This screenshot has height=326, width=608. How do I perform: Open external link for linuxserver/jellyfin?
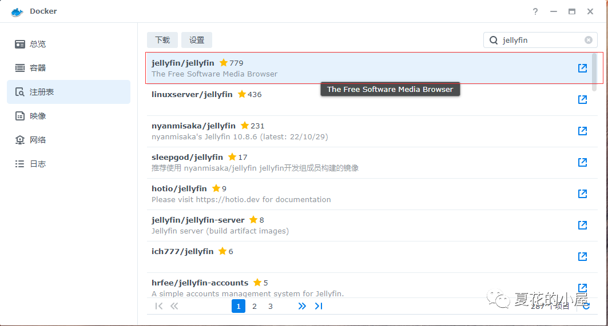pyautogui.click(x=582, y=100)
